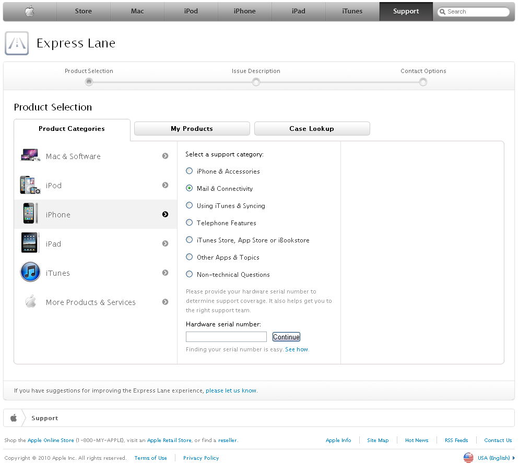The width and height of the screenshot is (519, 465).
Task: Click the iPhone device icon
Action: point(30,213)
